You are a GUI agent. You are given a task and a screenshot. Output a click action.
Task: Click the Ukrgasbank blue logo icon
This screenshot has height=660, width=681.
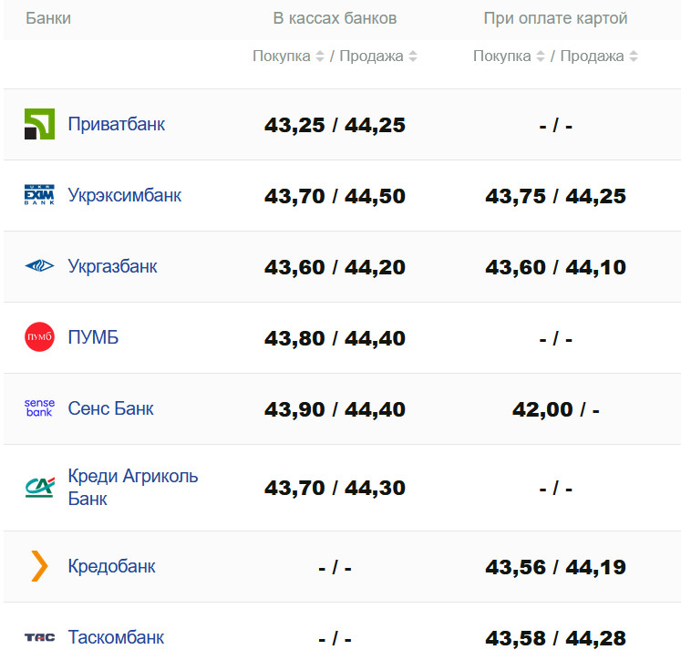(x=39, y=266)
